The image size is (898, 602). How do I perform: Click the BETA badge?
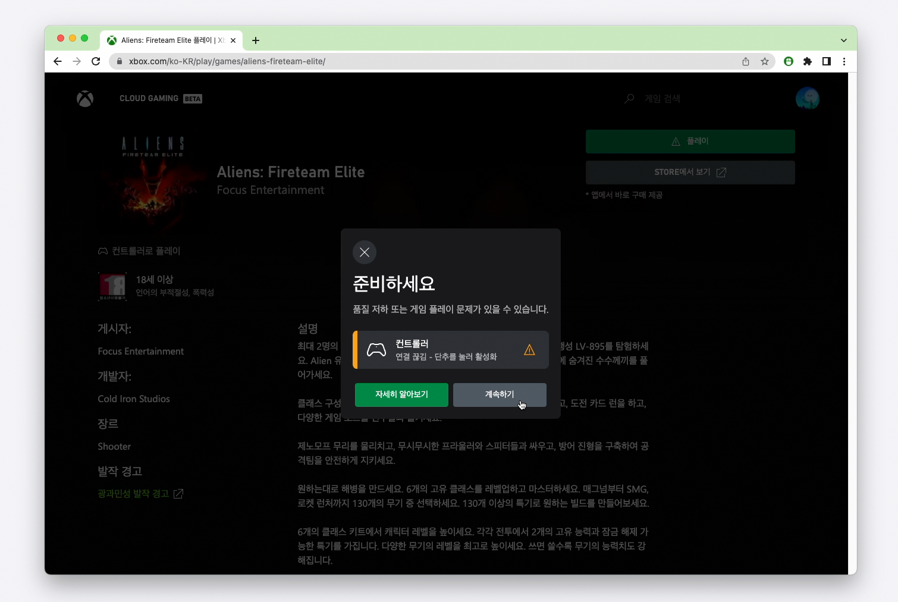point(193,99)
